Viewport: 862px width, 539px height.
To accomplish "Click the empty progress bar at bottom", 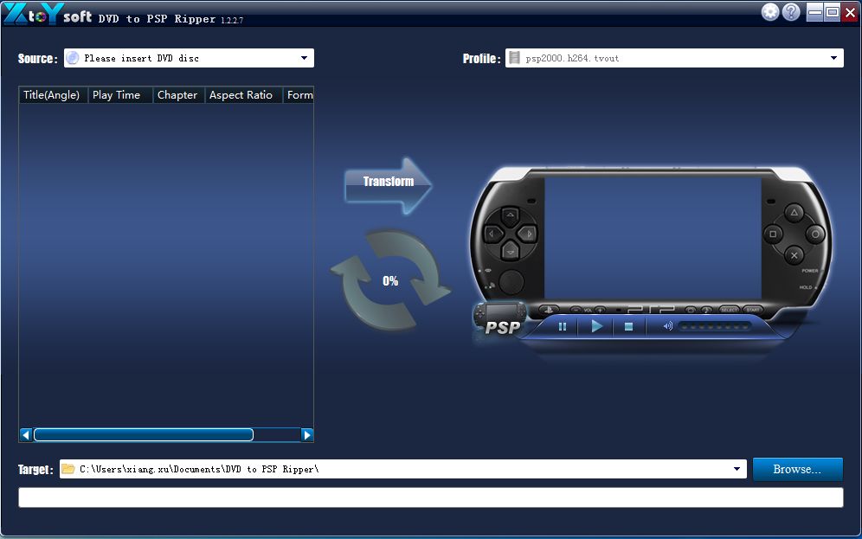I will point(431,497).
